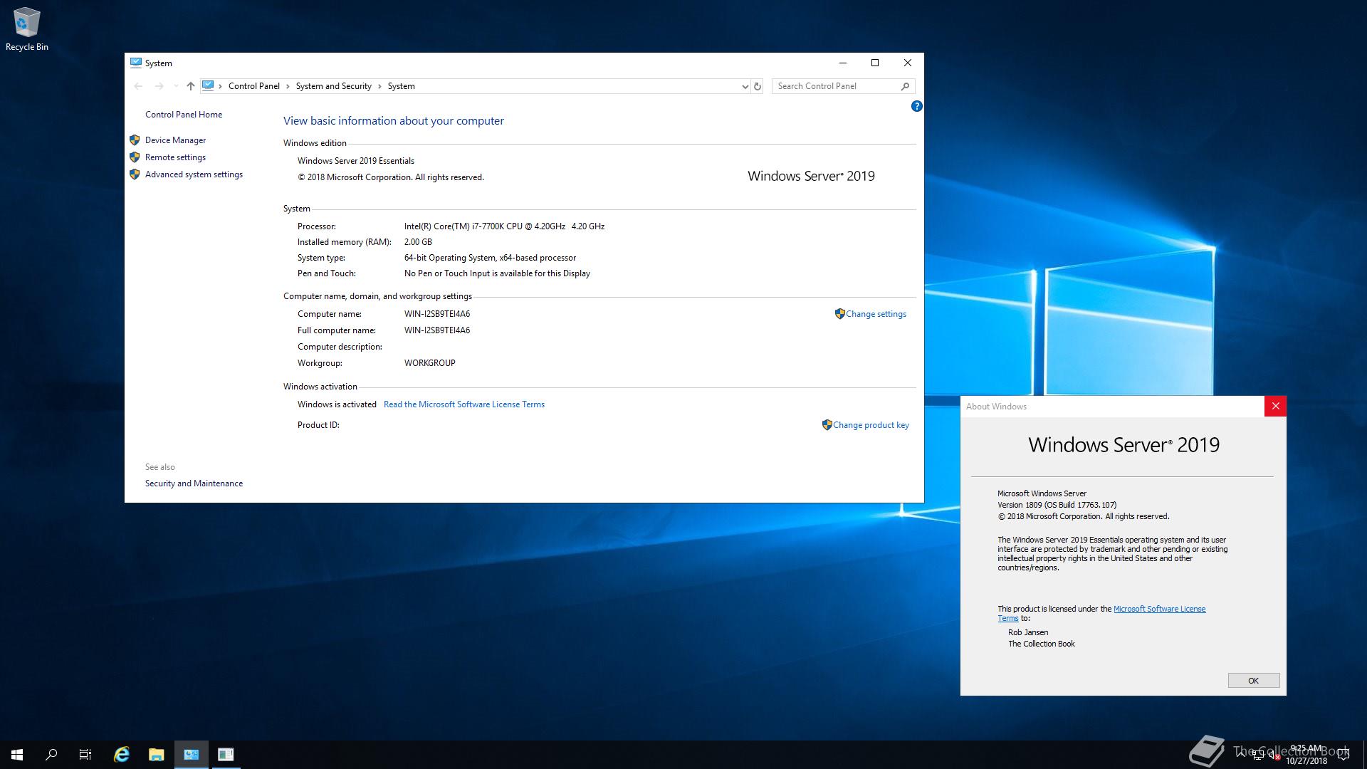Click the computer icon in address bar
1367x769 pixels.
coord(208,86)
